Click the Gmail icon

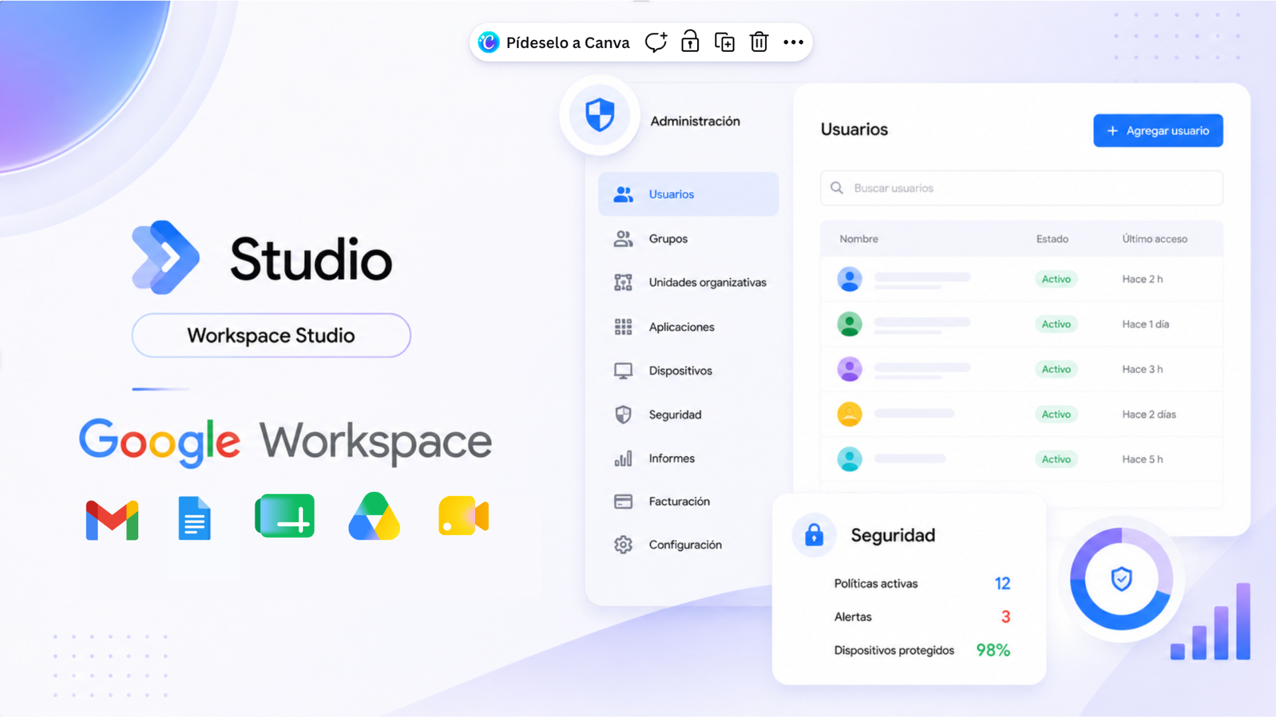pyautogui.click(x=112, y=520)
